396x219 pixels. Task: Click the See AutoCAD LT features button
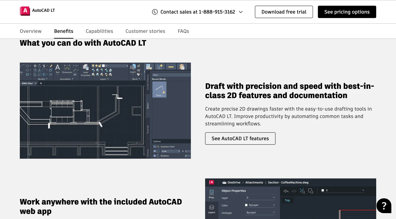point(240,138)
